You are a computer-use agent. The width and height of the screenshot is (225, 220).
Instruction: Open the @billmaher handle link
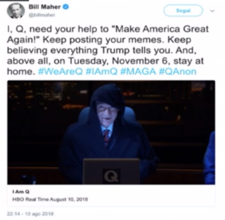[42, 15]
